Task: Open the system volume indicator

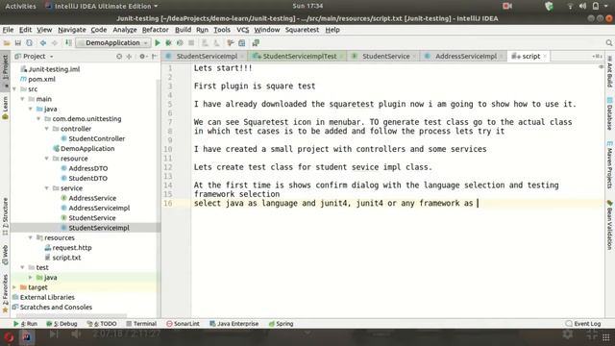Action: pos(582,7)
